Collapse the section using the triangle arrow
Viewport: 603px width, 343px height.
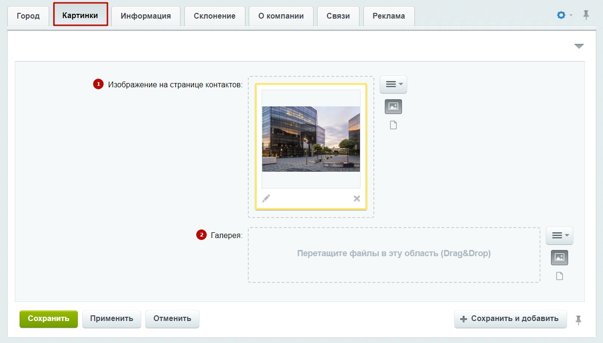coord(579,46)
